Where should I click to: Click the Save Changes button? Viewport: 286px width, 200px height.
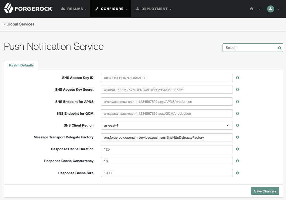click(265, 191)
